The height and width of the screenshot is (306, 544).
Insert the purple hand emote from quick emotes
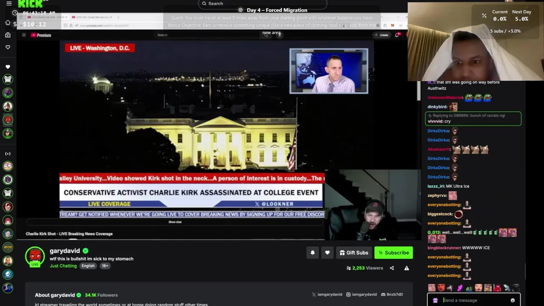point(459,288)
